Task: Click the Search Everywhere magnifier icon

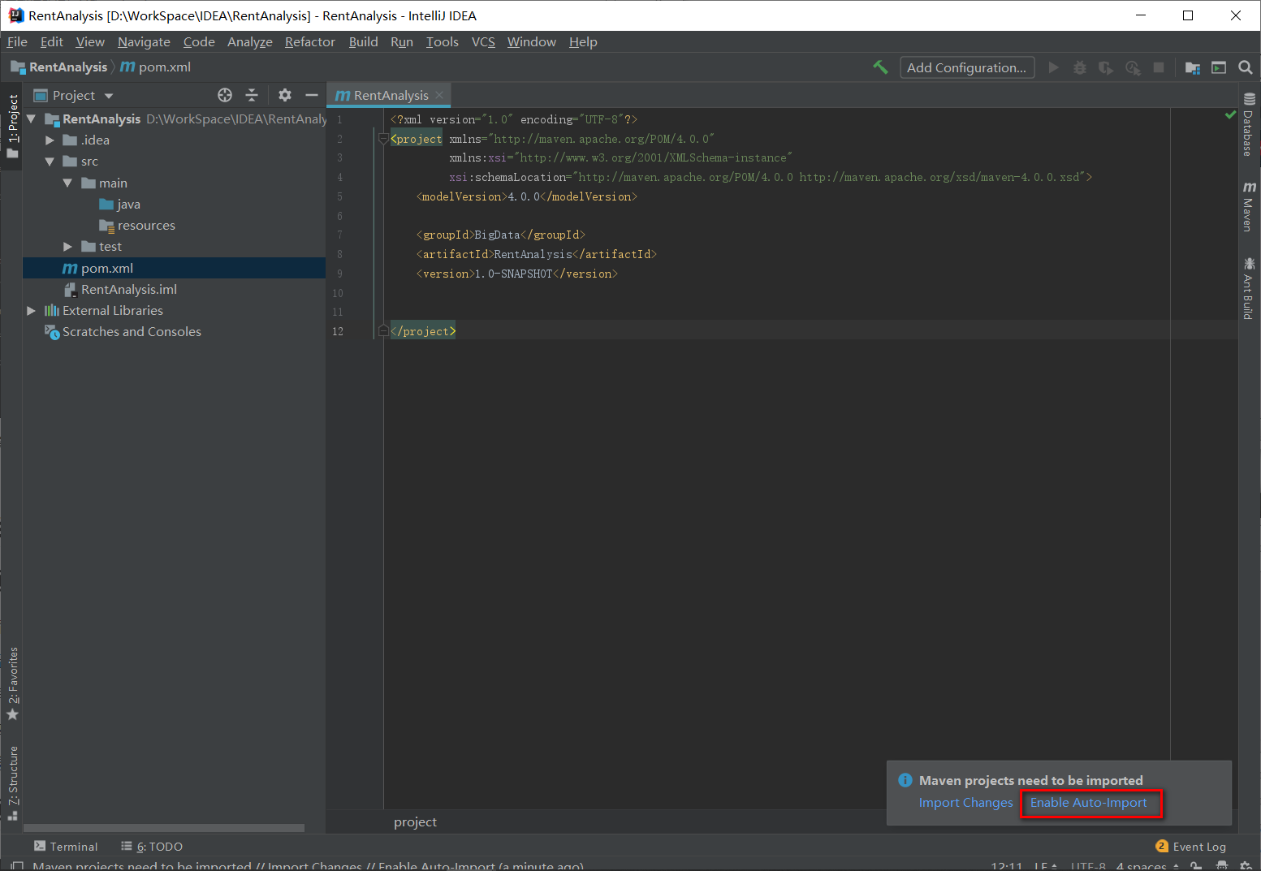Action: click(x=1245, y=67)
